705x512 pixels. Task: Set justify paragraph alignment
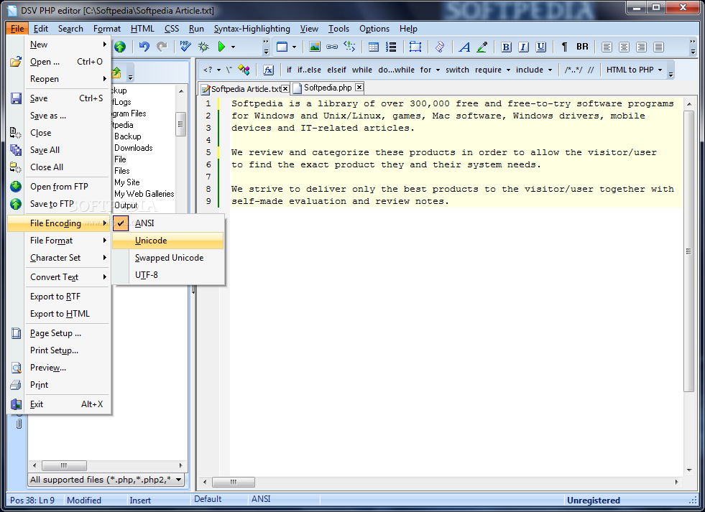[x=659, y=47]
